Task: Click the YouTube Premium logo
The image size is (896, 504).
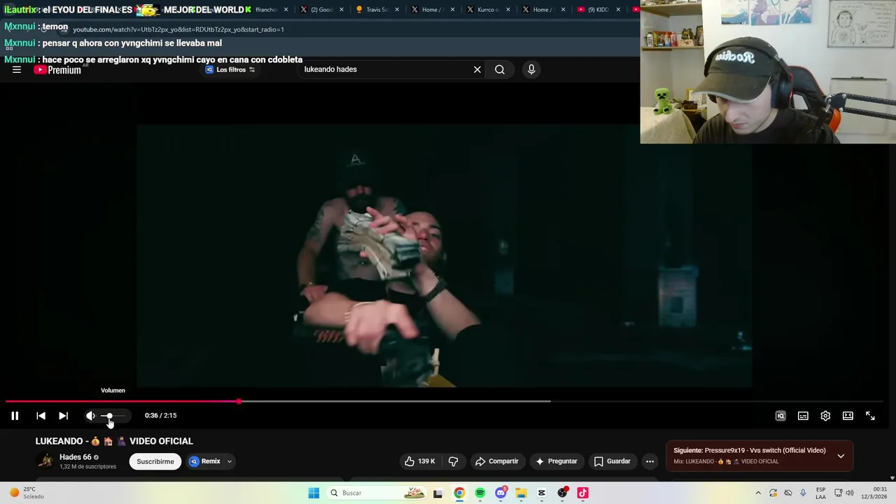Action: coord(57,69)
